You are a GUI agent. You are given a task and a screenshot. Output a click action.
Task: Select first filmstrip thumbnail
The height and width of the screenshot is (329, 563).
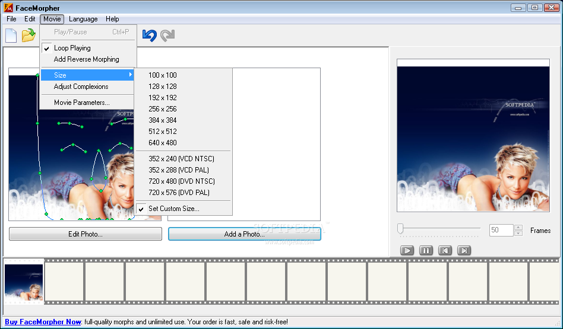click(x=24, y=282)
